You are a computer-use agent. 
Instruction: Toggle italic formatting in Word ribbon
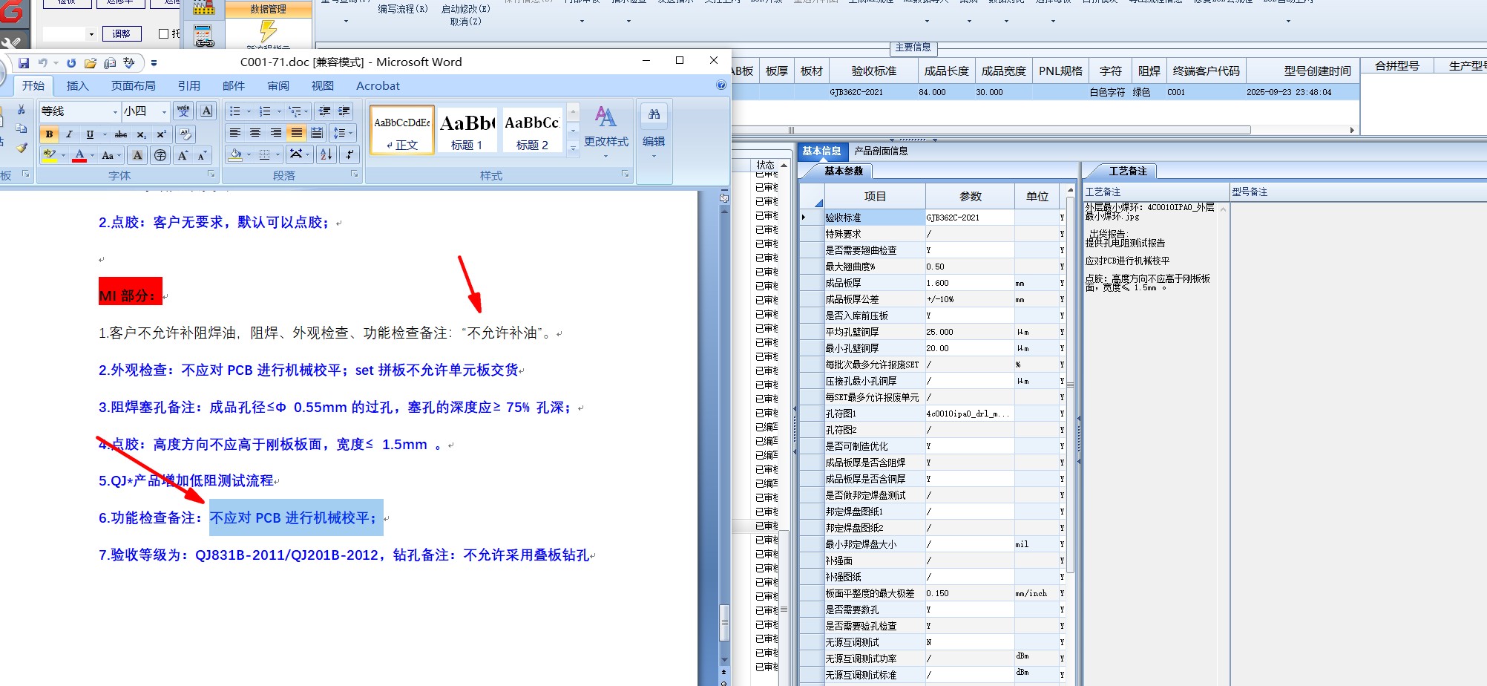coord(69,134)
